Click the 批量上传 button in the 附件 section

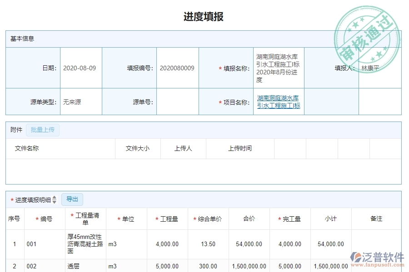43,130
